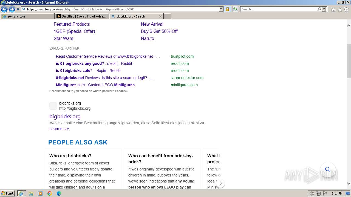Open a new blank tab
The image size is (351, 197).
(x=168, y=16)
